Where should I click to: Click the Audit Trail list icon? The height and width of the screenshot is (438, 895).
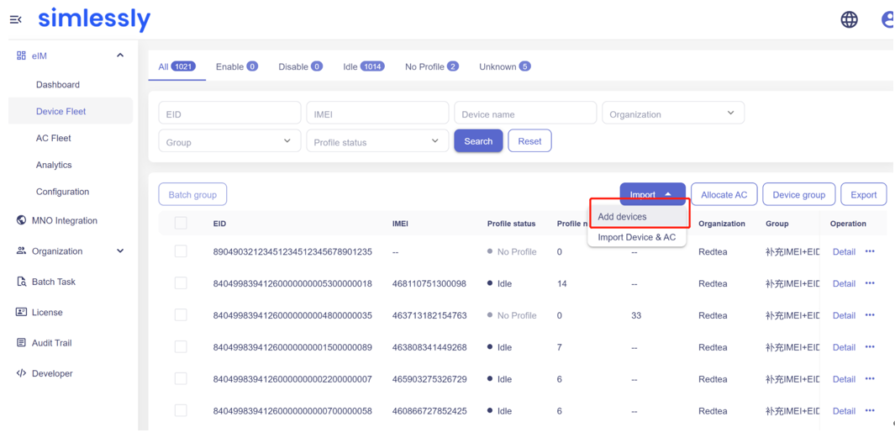pyautogui.click(x=22, y=343)
